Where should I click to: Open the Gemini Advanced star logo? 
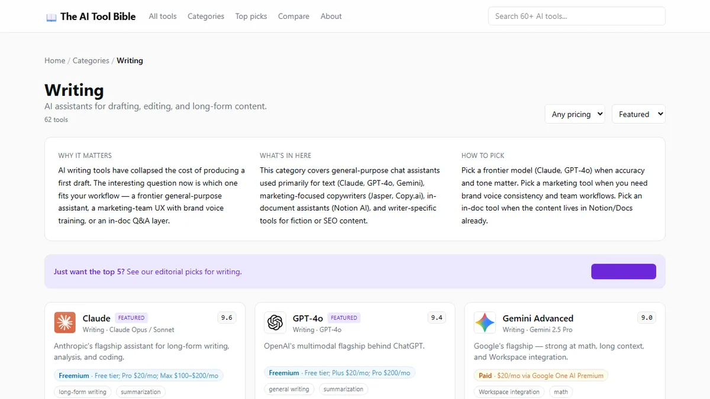point(485,323)
